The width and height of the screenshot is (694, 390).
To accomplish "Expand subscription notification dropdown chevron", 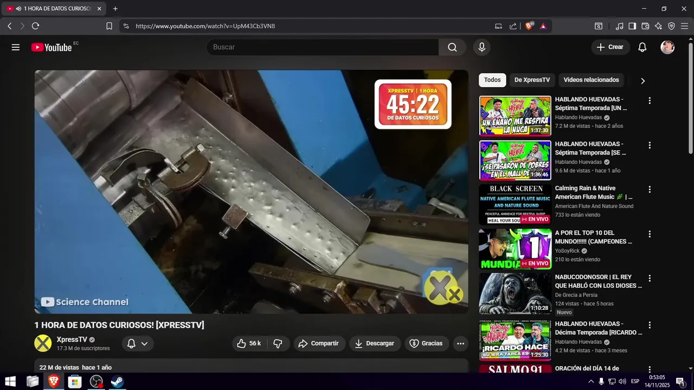I will (x=144, y=343).
